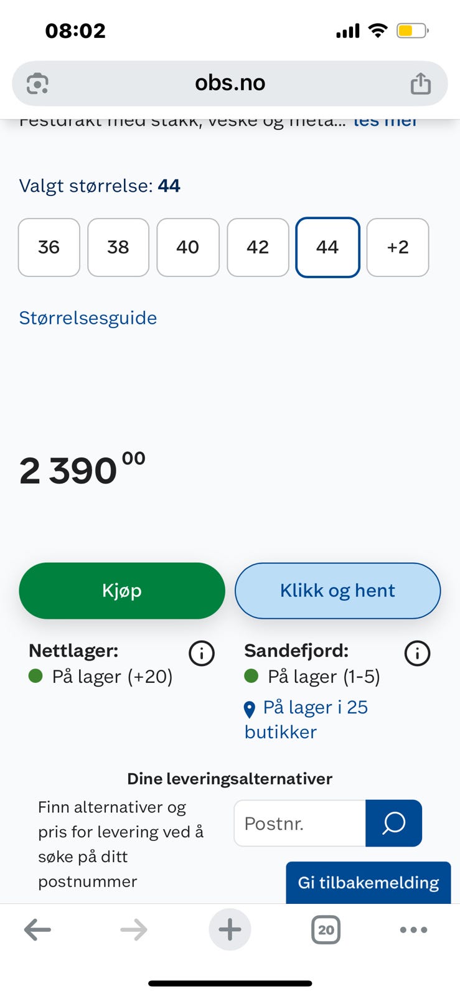The width and height of the screenshot is (460, 996).
Task: Open Sandefjord stock info icon
Action: pyautogui.click(x=417, y=654)
